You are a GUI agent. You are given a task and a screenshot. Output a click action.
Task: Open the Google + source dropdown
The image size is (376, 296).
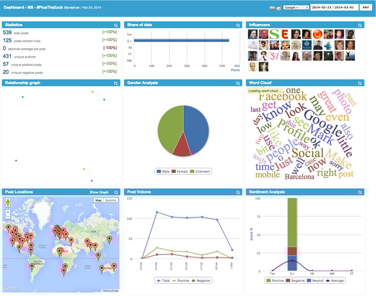point(296,7)
